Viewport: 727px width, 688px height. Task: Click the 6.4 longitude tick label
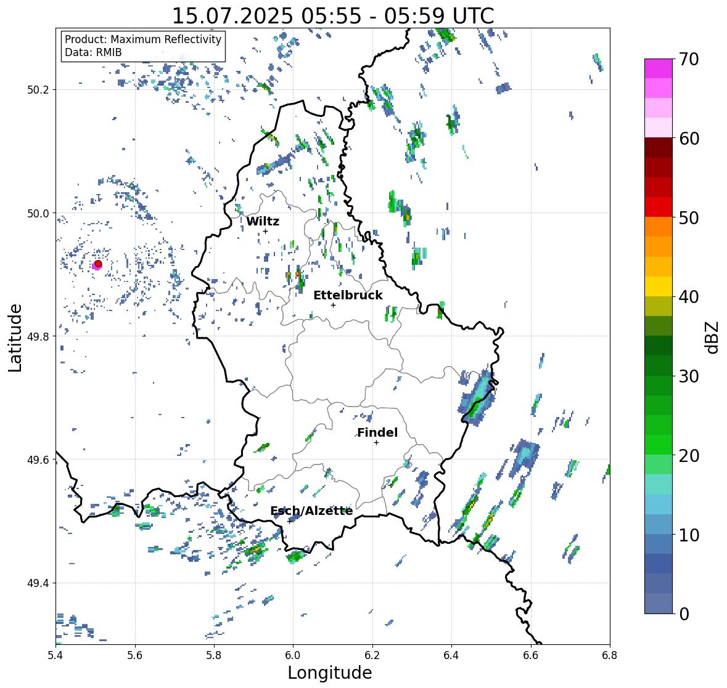(x=451, y=655)
